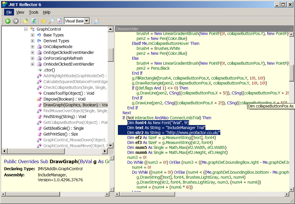This screenshot has width=295, height=204.
Task: Open the Tools menu
Action: pyautogui.click(x=34, y=12)
